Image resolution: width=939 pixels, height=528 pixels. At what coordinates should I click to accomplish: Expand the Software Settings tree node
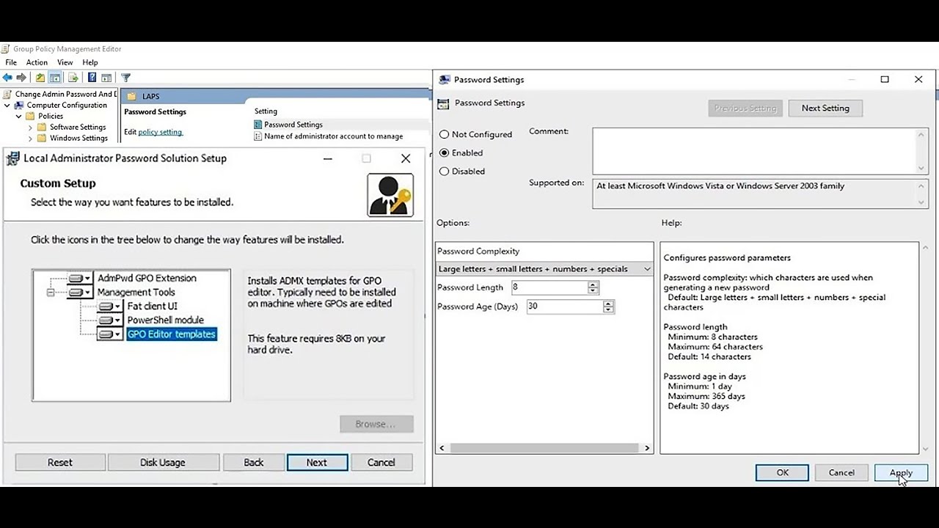click(30, 127)
